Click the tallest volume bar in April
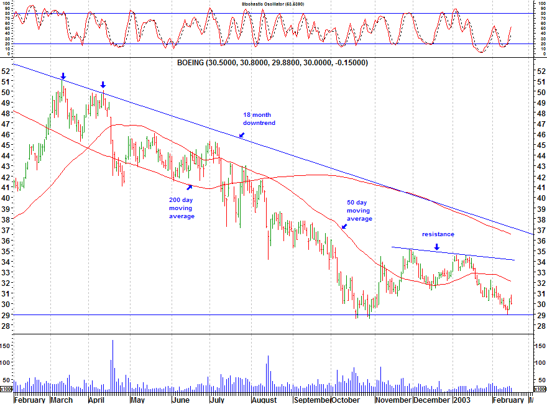Viewport: 547px width, 404px height. pyautogui.click(x=113, y=366)
